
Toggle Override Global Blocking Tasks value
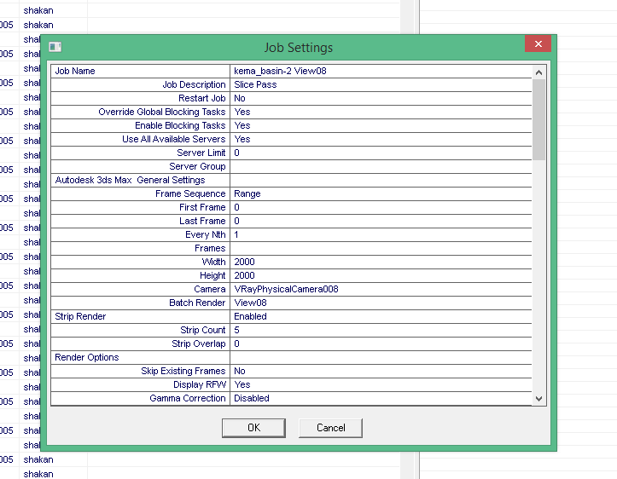click(381, 112)
